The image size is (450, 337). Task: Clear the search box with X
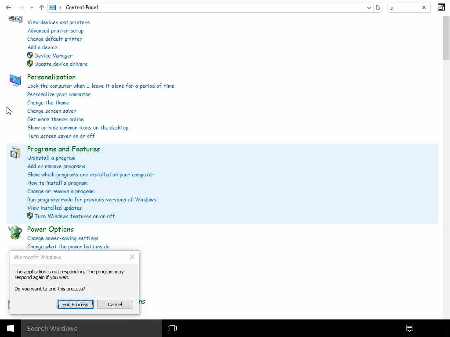pyautogui.click(x=424, y=8)
